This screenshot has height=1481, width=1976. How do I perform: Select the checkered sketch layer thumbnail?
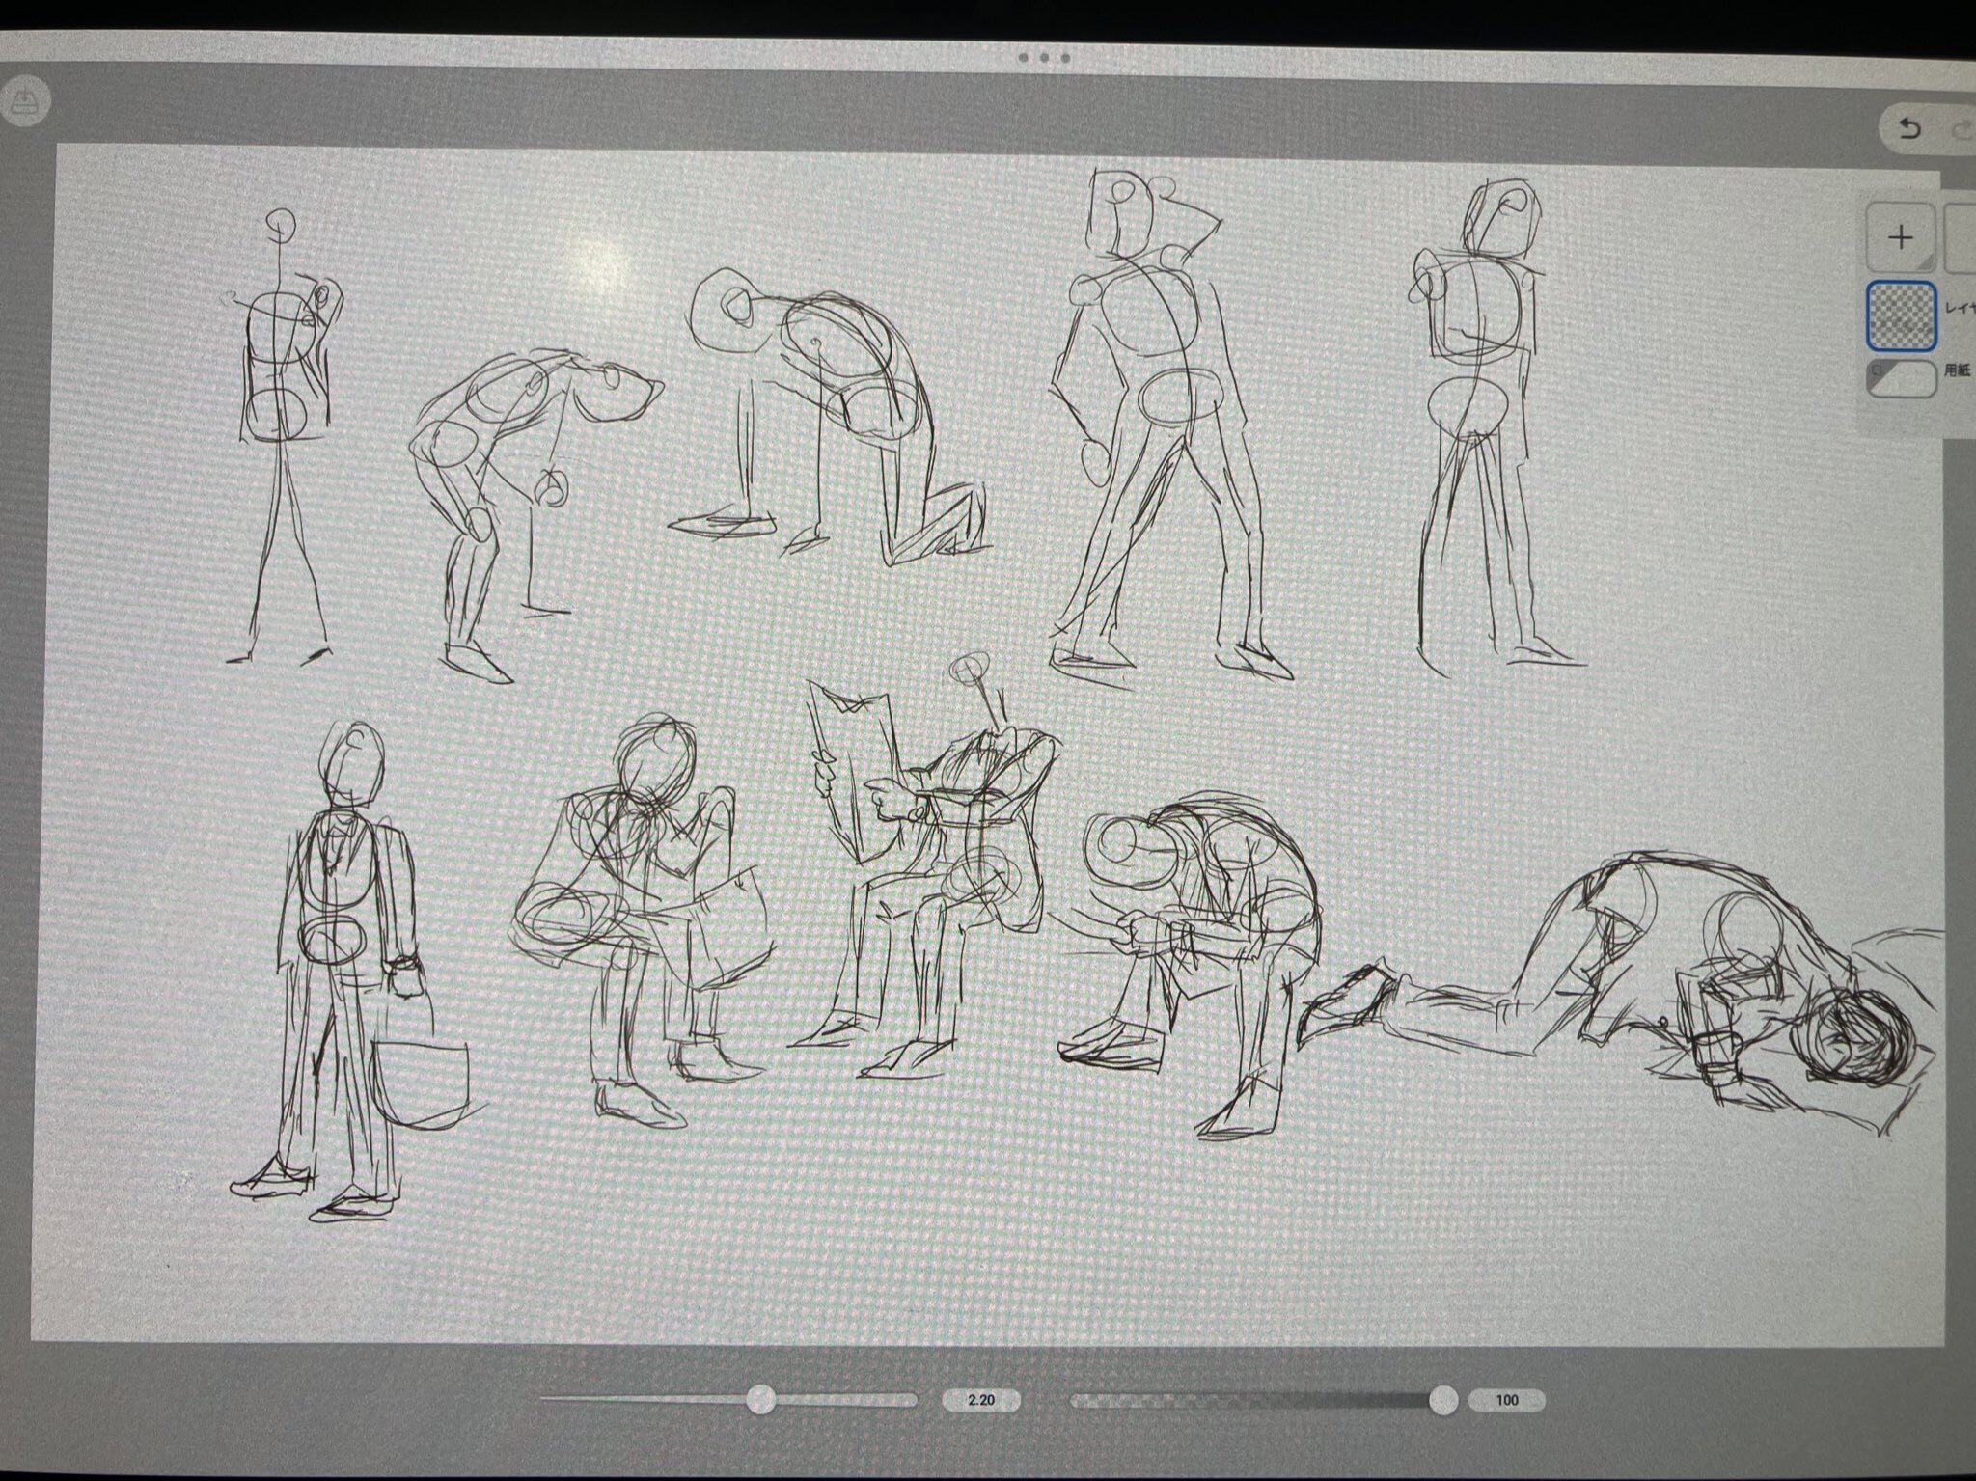(x=1902, y=315)
